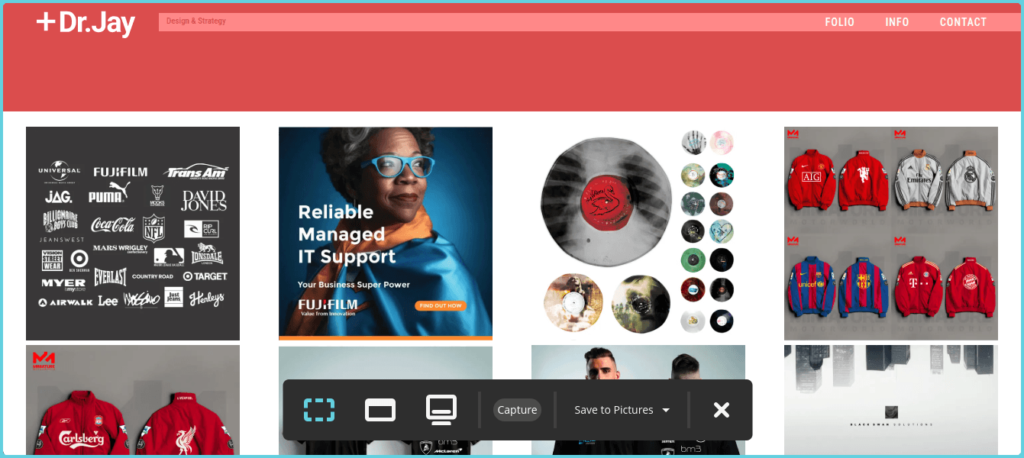Viewport: 1024px width, 458px height.
Task: Open the INFO navigation link
Action: [897, 22]
